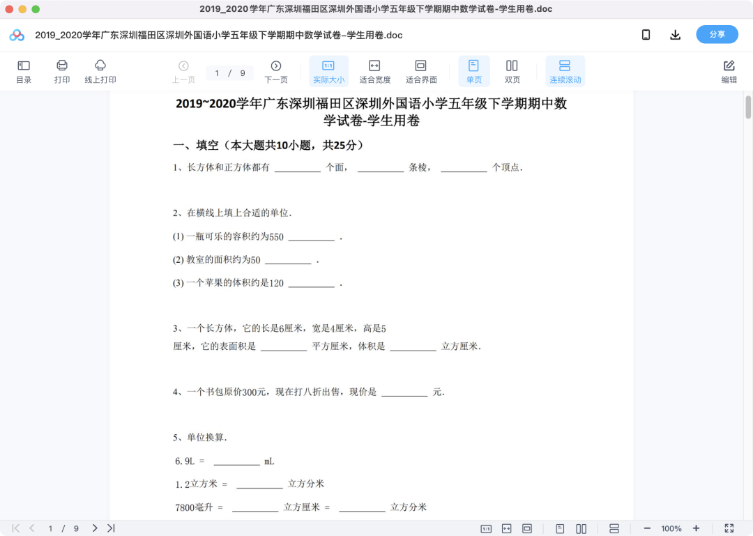The image size is (753, 536).
Task: Click next page arrow in bottom bar
Action: 95,528
